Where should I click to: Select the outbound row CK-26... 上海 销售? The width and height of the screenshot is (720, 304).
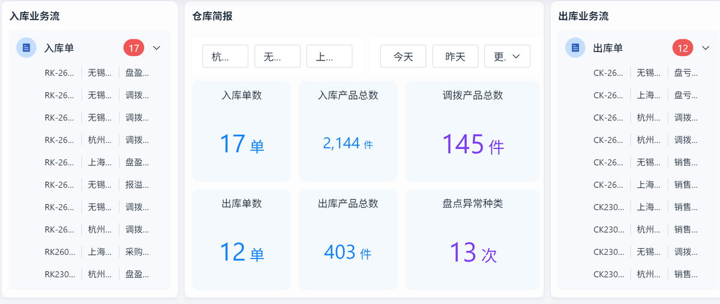[647, 185]
